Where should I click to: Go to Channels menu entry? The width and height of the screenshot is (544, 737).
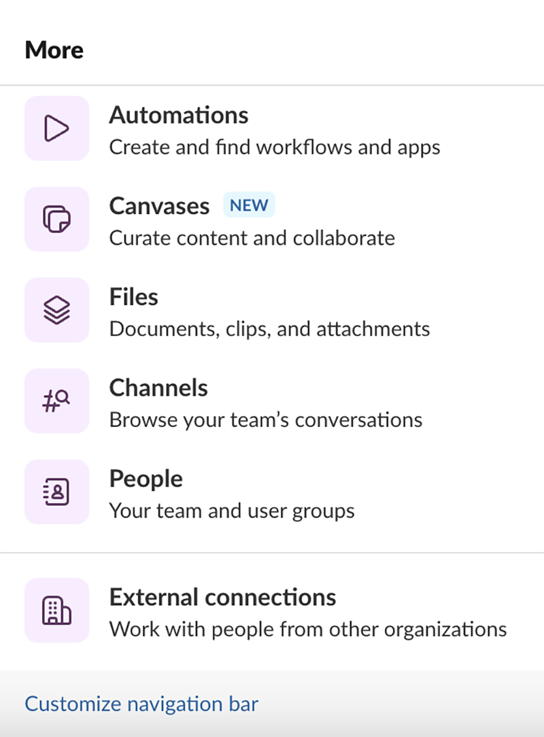click(272, 401)
